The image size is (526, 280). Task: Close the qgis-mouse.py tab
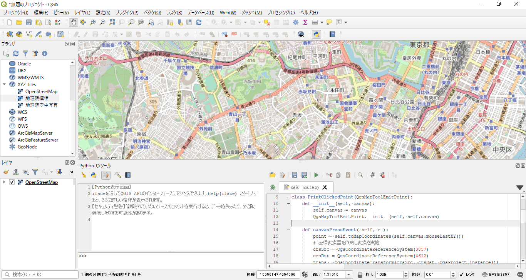click(x=325, y=187)
